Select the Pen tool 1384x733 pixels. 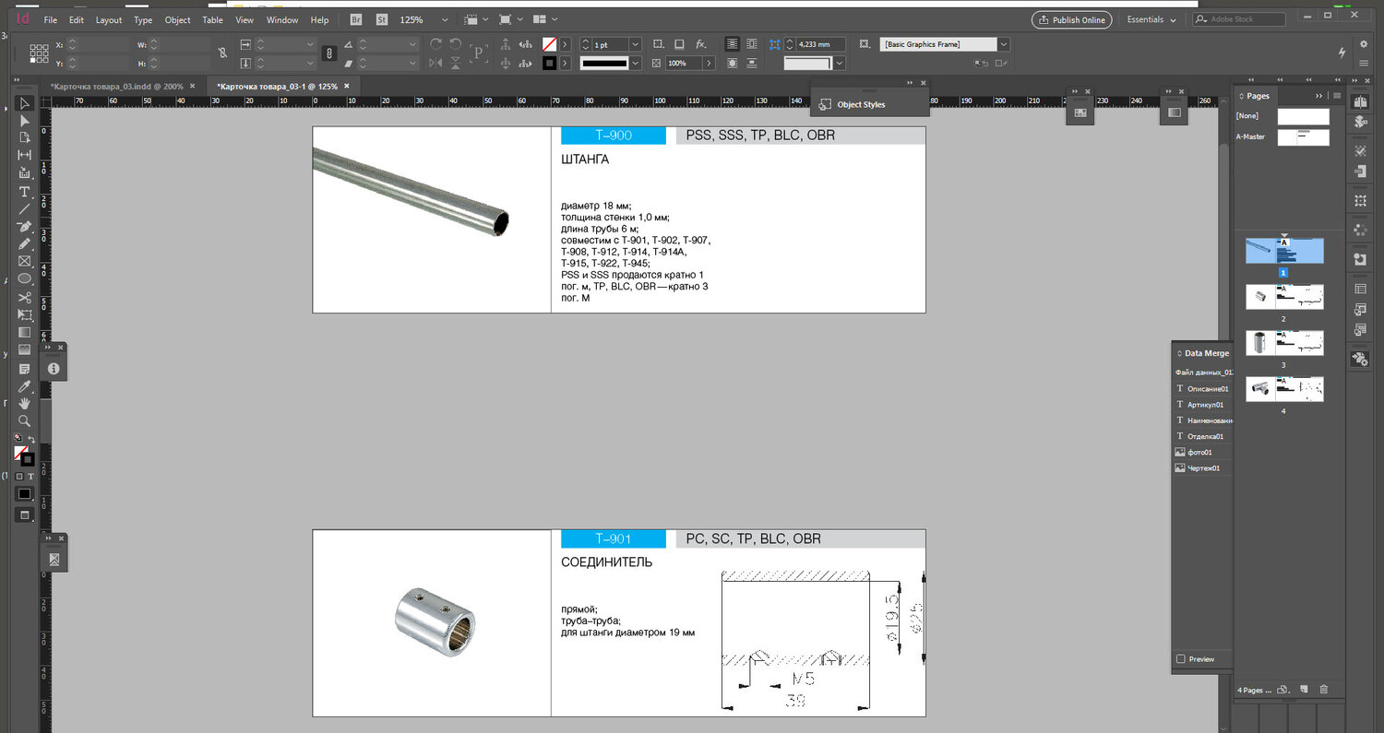tap(25, 227)
